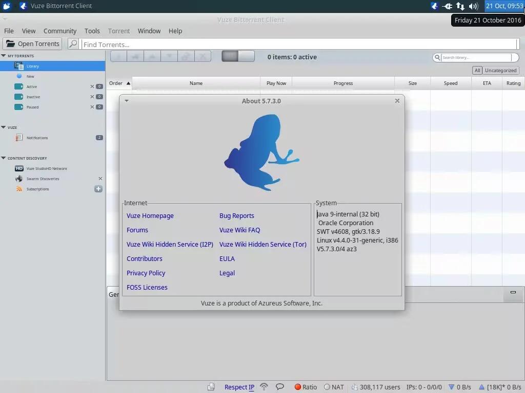
Task: Collapse the Content Discovery section
Action: click(4, 158)
